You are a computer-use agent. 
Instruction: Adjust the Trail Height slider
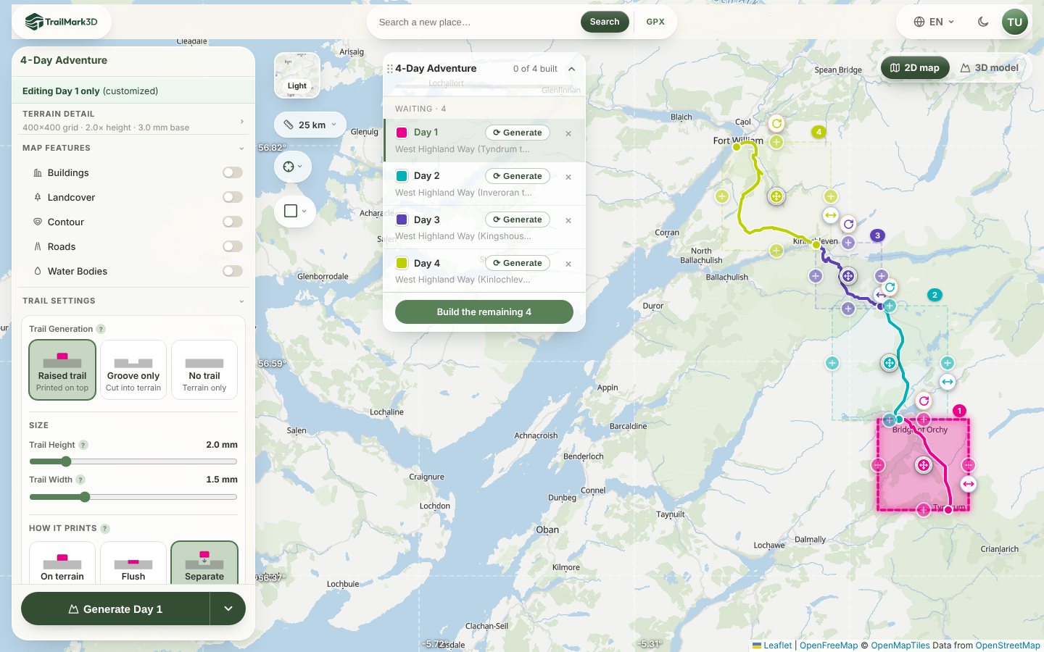133,461
